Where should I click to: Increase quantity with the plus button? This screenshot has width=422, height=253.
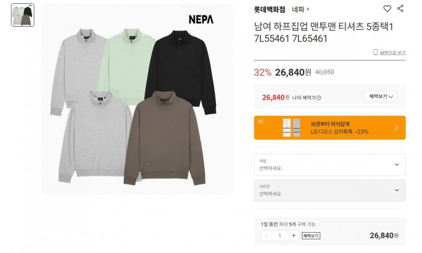pyautogui.click(x=294, y=236)
